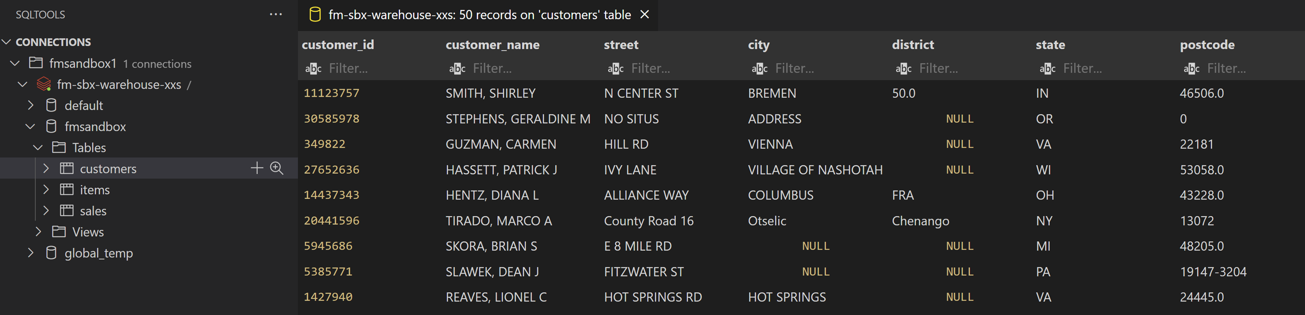The height and width of the screenshot is (315, 1305).
Task: Collapse the CONNECTIONS section
Action: coord(7,42)
